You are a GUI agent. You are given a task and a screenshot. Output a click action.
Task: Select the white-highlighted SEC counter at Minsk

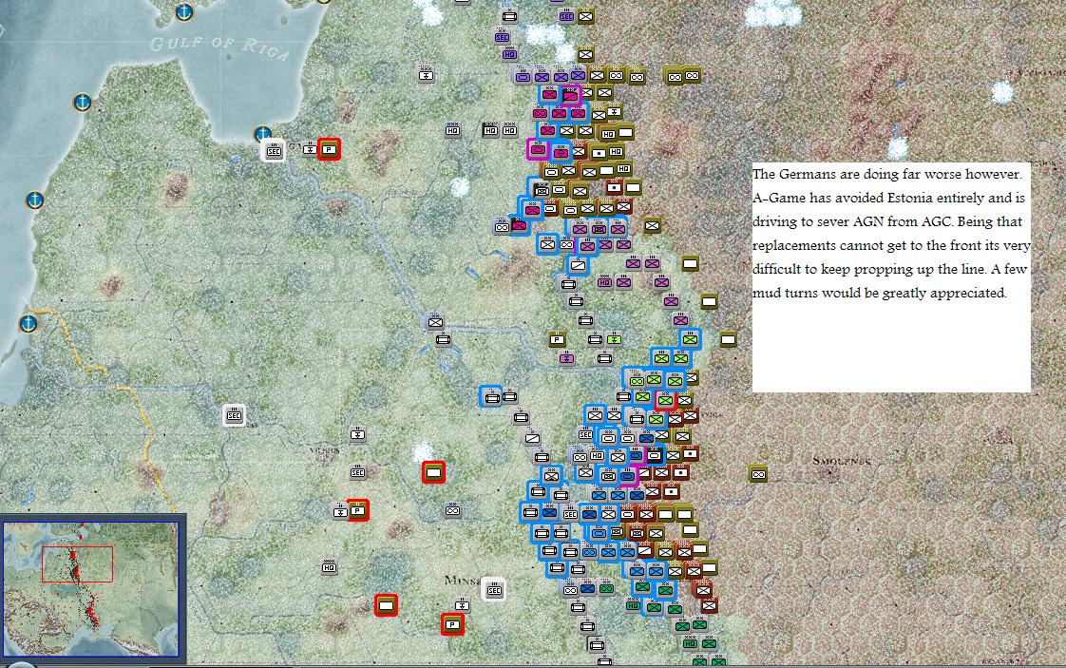click(x=493, y=590)
